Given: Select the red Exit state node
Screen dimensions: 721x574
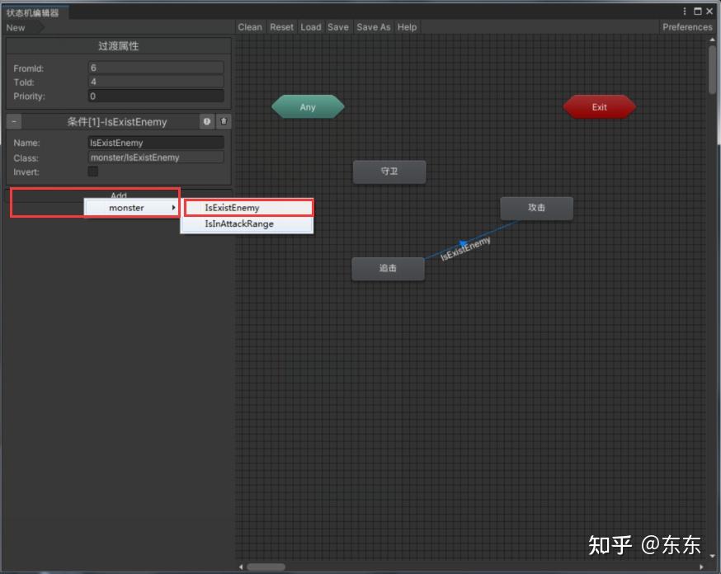Looking at the screenshot, I should 599,106.
